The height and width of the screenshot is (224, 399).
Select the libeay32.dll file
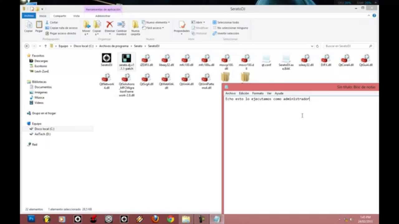pos(166,60)
